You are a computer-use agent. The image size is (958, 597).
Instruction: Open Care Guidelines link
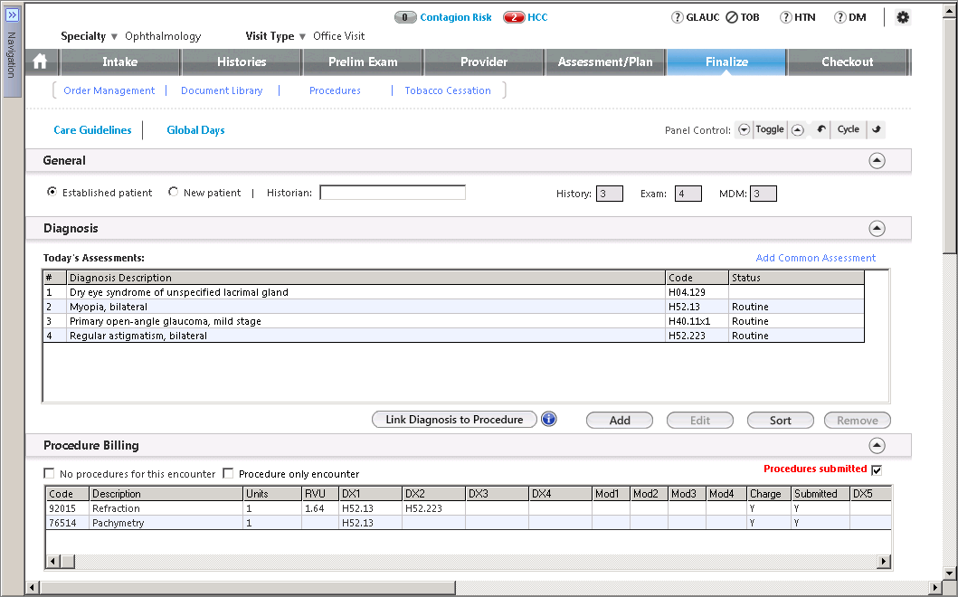(92, 130)
